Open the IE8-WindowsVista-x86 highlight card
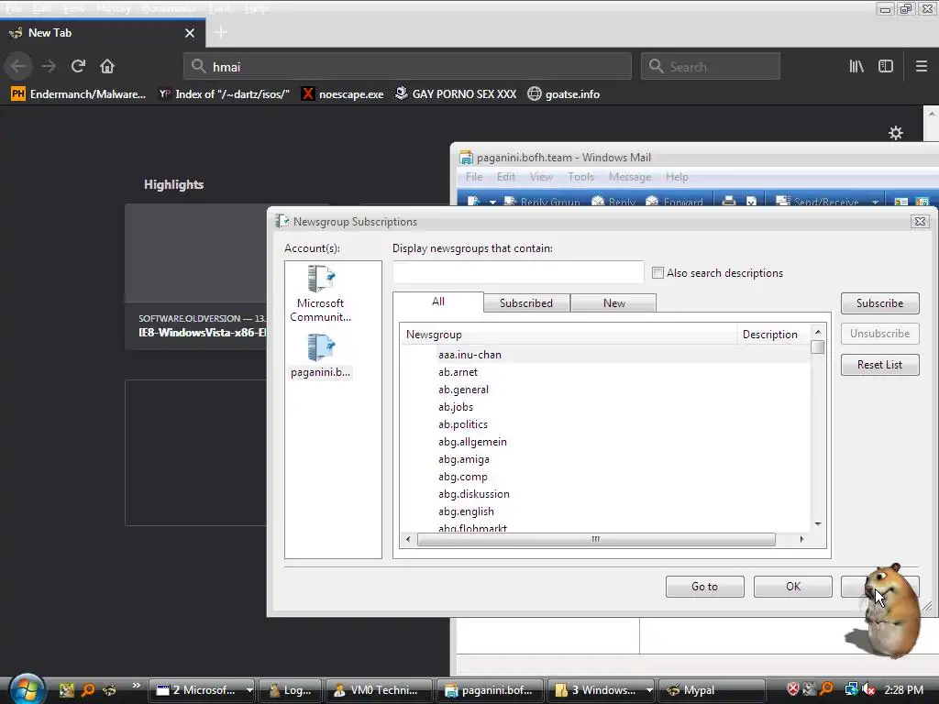939x704 pixels. [x=196, y=277]
